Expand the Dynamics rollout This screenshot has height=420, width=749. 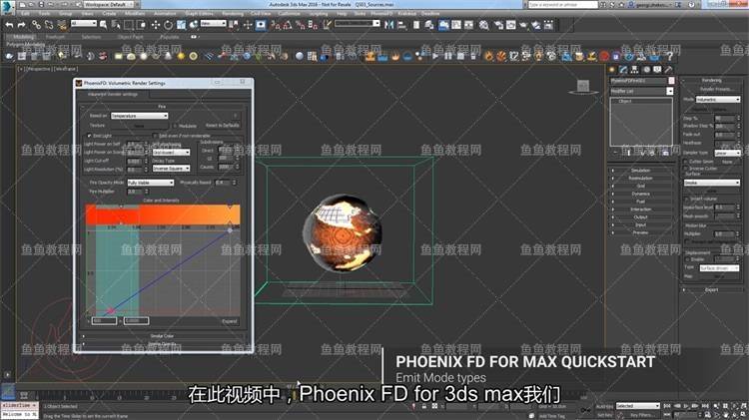[640, 194]
